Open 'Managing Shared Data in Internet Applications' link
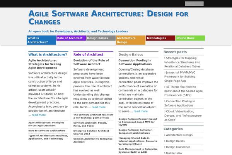The height and width of the screenshot is (155, 232). [138, 141]
